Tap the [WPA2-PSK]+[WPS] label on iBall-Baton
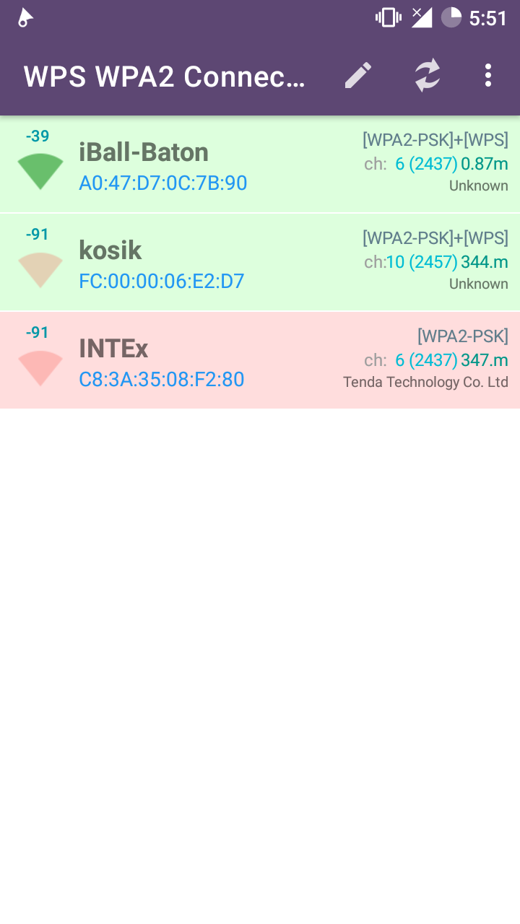Viewport: 520px width, 924px height. pyautogui.click(x=436, y=139)
